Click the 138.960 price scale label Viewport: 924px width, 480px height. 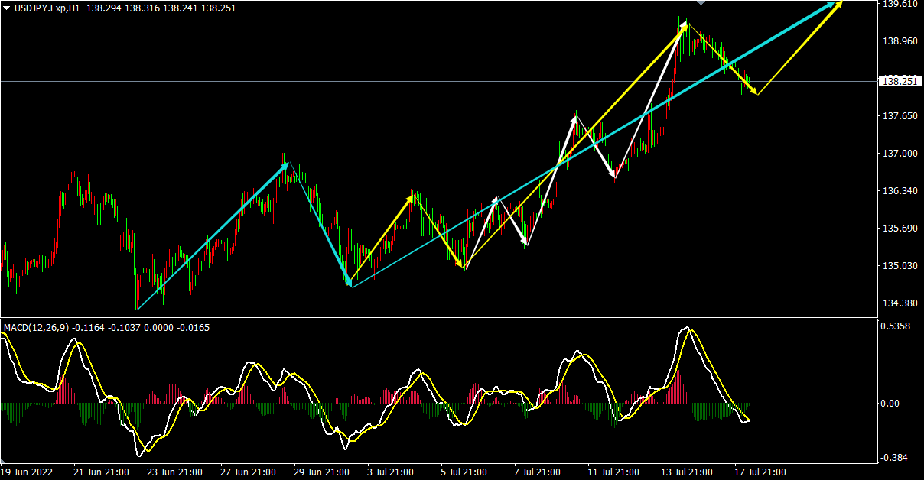tap(900, 41)
